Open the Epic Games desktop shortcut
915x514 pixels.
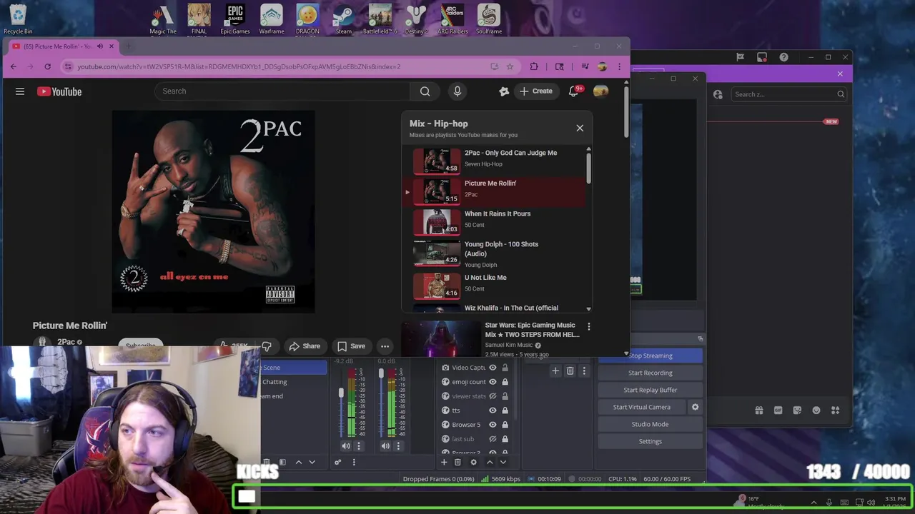click(235, 19)
